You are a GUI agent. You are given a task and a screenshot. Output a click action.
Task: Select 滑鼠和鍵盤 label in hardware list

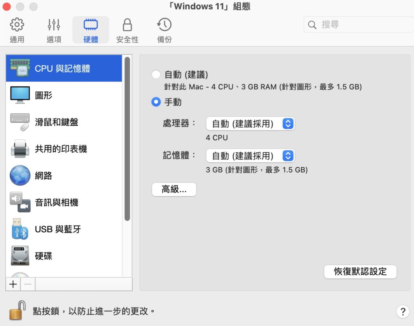point(57,122)
